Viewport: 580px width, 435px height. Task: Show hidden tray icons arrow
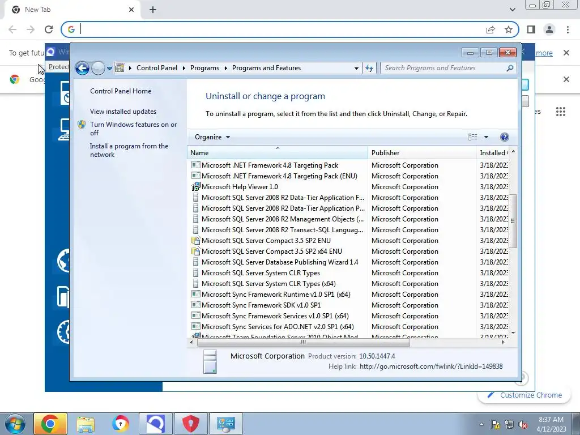click(x=481, y=424)
